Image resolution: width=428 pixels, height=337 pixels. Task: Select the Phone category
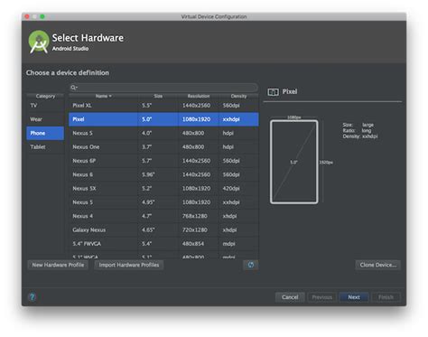click(x=45, y=133)
